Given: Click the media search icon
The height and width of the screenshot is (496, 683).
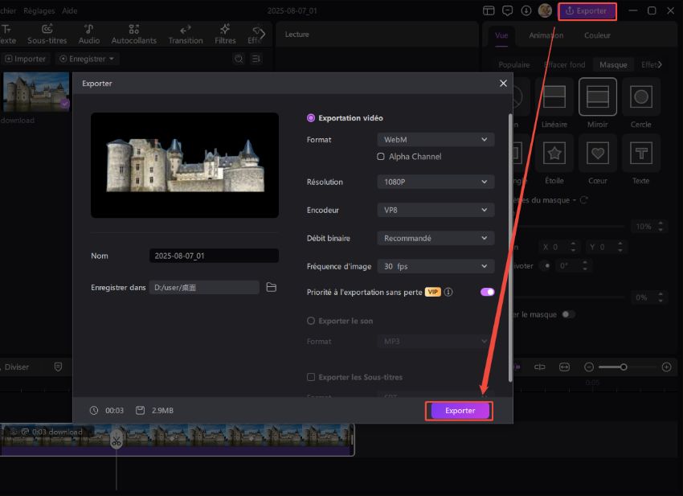Looking at the screenshot, I should pos(239,59).
